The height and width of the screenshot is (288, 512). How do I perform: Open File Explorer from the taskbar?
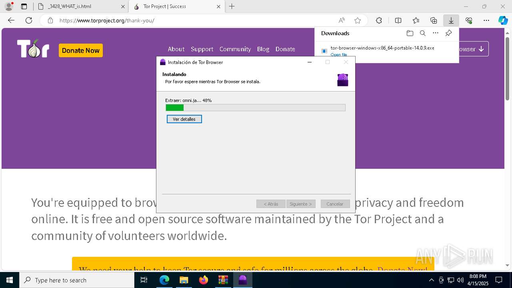click(184, 280)
